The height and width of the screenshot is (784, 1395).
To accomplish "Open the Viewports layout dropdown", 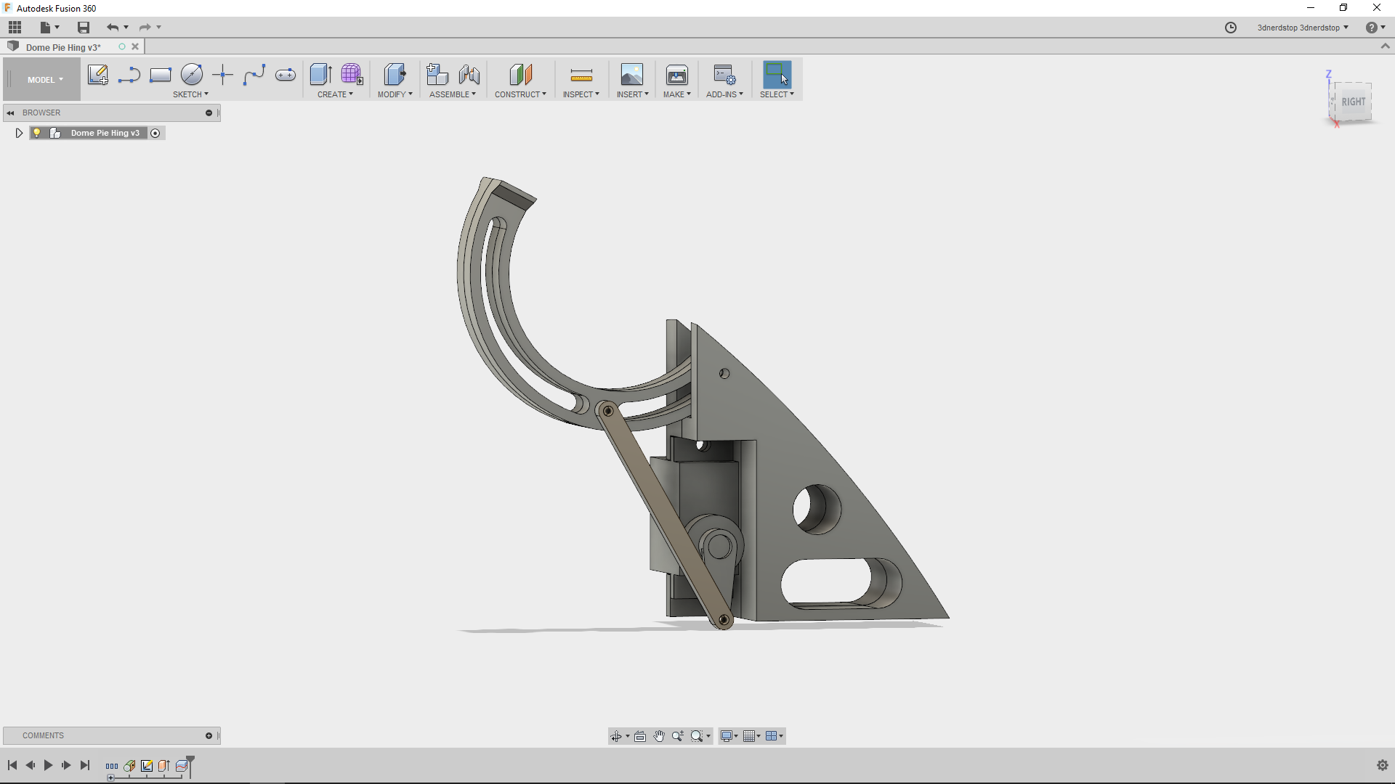I will tap(775, 736).
